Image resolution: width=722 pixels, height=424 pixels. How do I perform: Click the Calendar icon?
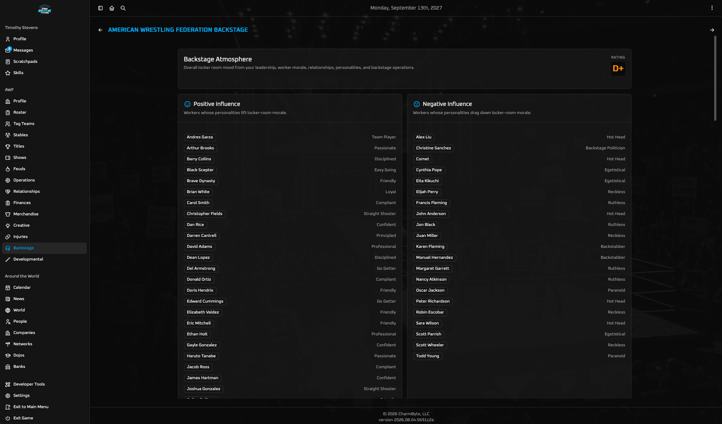8,288
